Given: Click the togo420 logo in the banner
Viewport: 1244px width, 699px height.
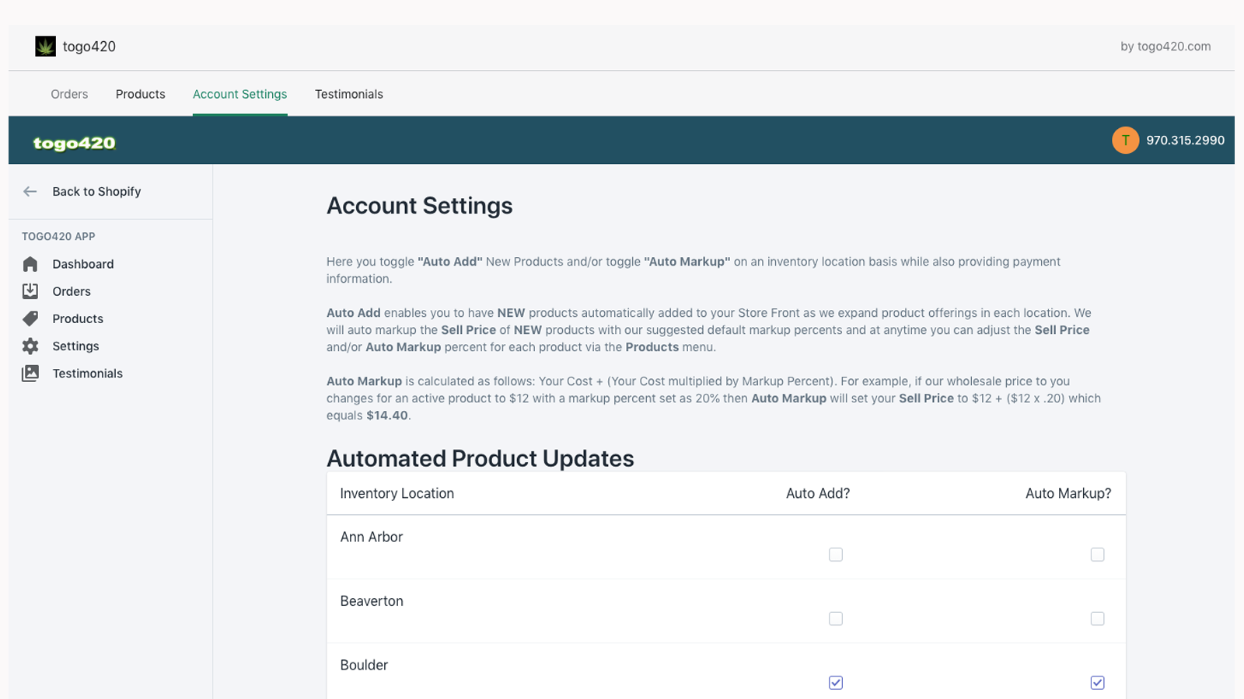Looking at the screenshot, I should pos(75,143).
